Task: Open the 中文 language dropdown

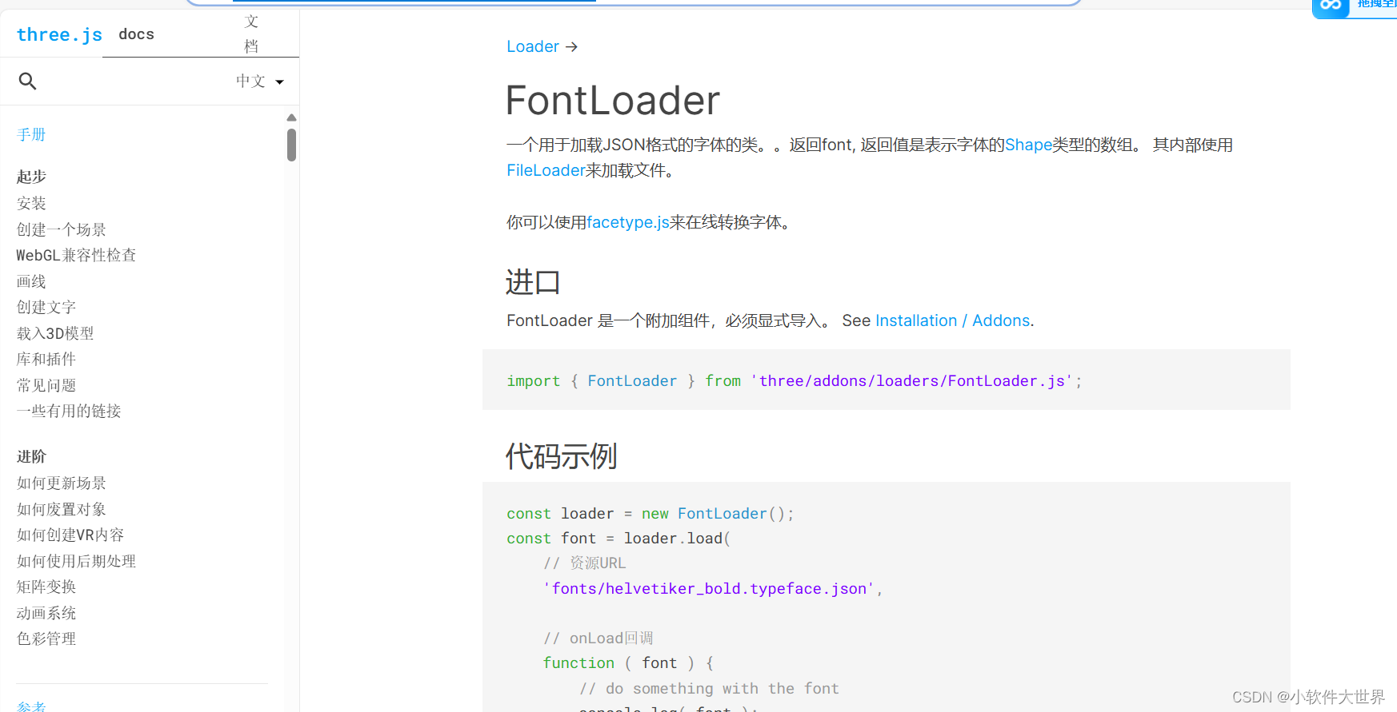Action: [260, 82]
